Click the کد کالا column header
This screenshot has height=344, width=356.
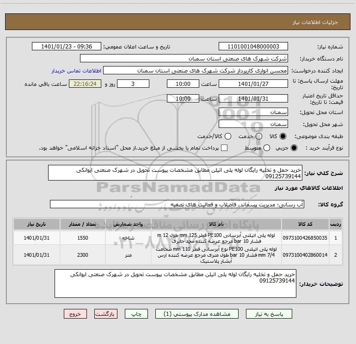[305, 224]
